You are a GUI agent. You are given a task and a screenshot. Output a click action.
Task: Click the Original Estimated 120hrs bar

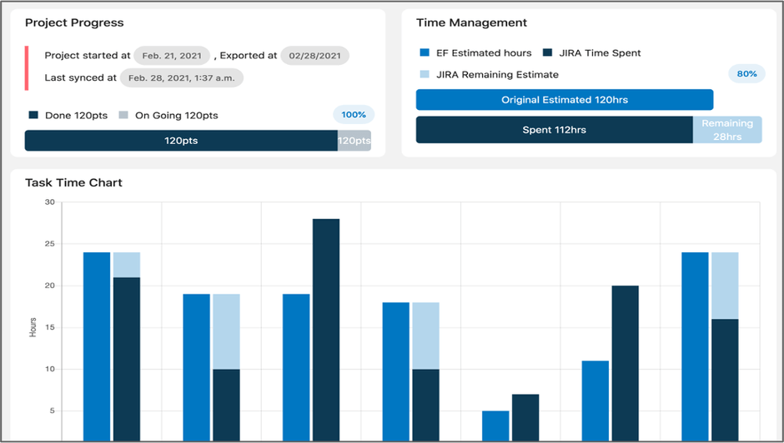[x=565, y=100]
